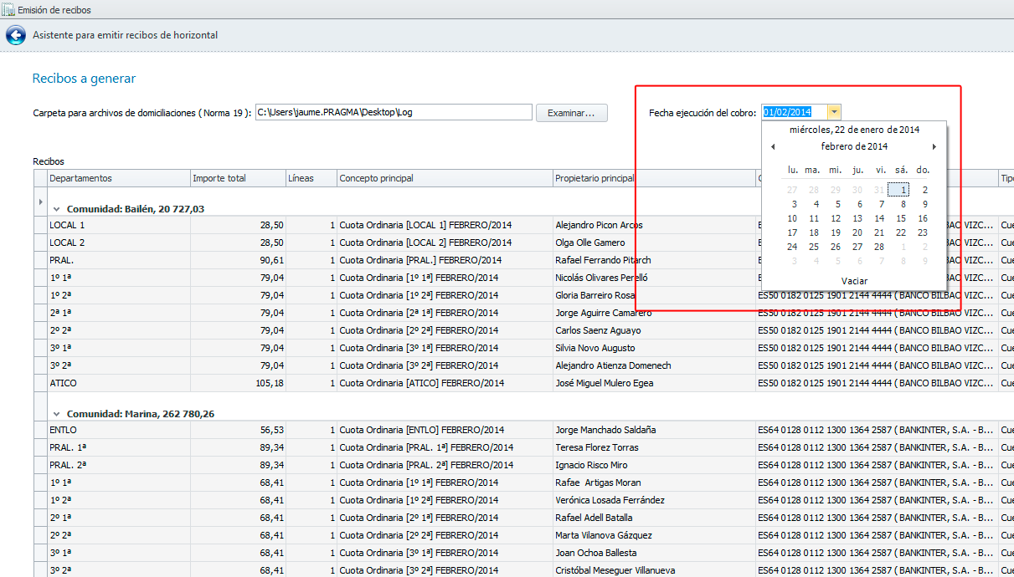
Task: Click the row indicator arrow in grid
Action: [x=40, y=202]
